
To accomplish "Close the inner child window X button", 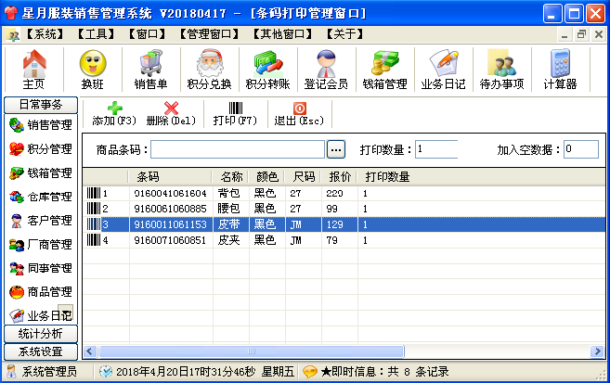I will coord(599,34).
